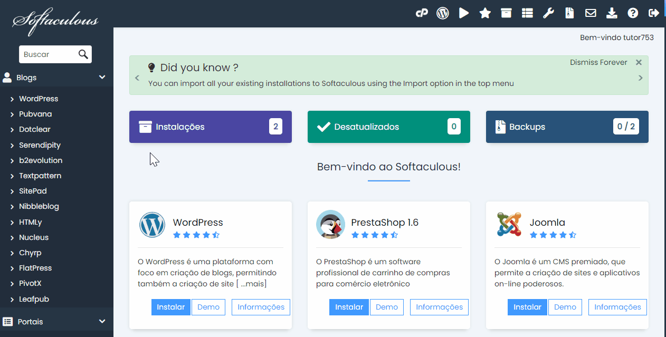
Task: Select PivotX in the sidebar
Action: coord(30,283)
